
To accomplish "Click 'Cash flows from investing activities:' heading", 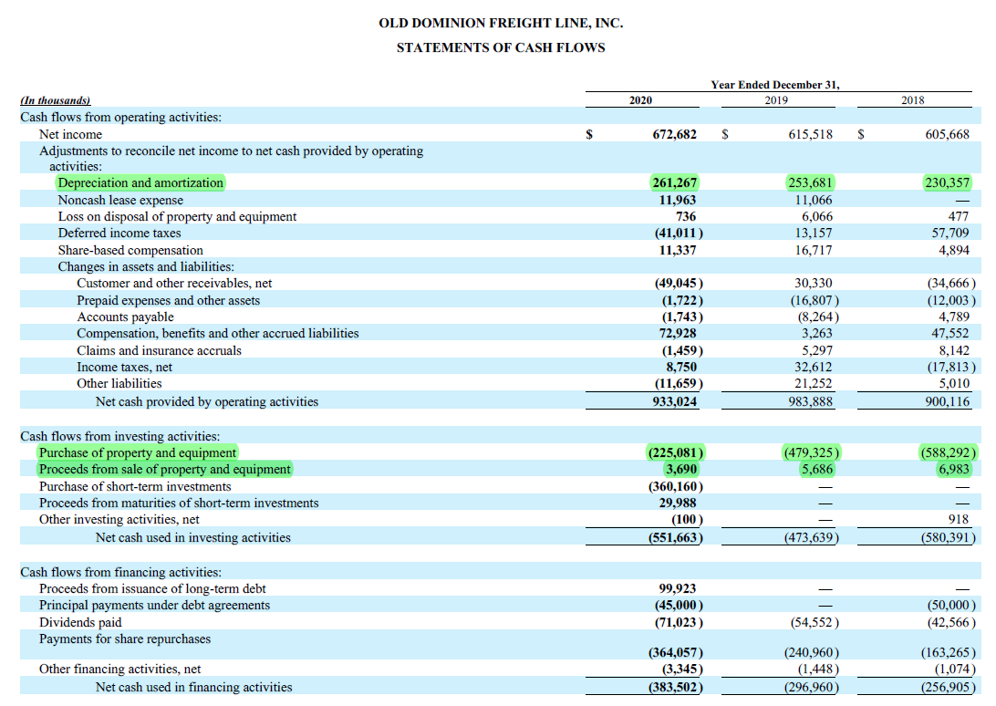I will 120,437.
